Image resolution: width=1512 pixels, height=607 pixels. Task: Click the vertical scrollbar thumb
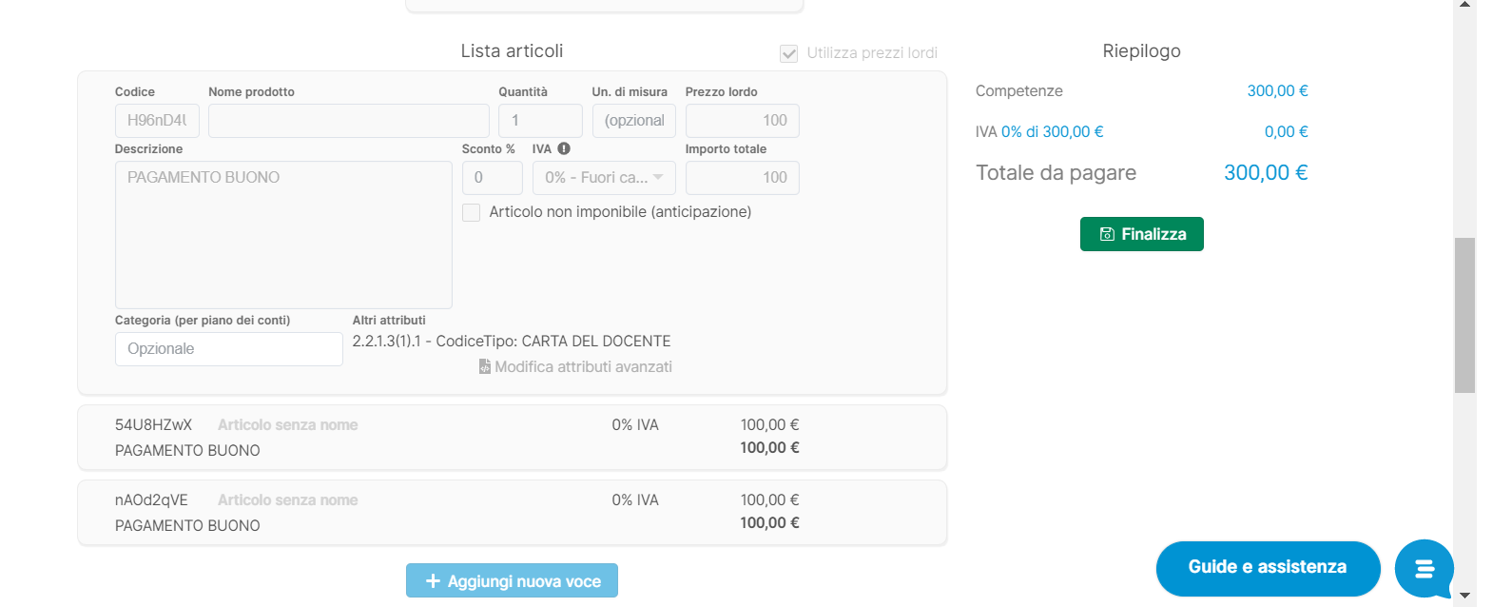(x=1465, y=314)
